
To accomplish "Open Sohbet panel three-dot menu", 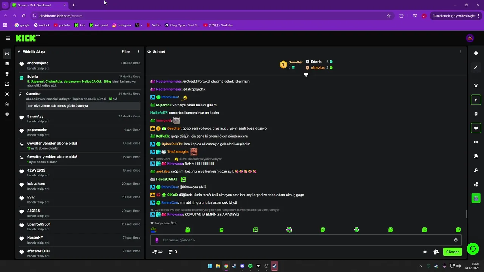I will [461, 52].
